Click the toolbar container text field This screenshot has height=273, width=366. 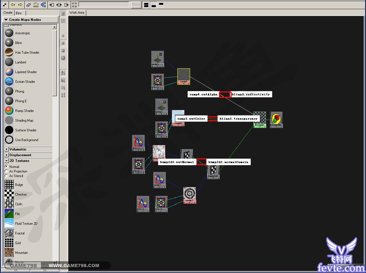click(104, 5)
